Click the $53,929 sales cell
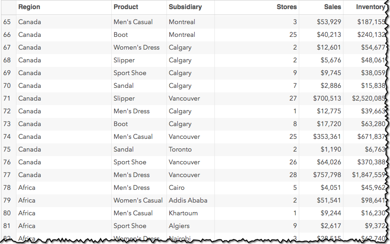 (329, 22)
